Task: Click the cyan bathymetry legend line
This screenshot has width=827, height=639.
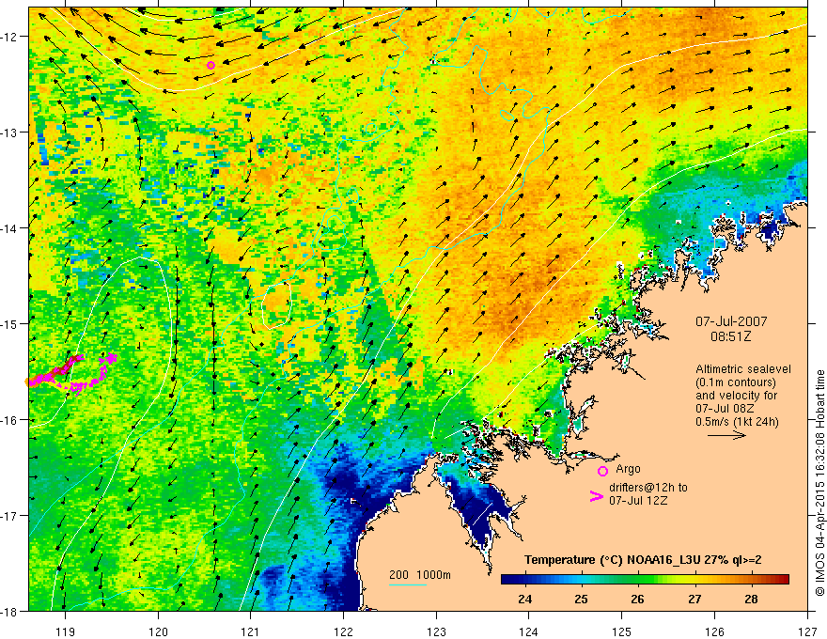Action: [408, 584]
